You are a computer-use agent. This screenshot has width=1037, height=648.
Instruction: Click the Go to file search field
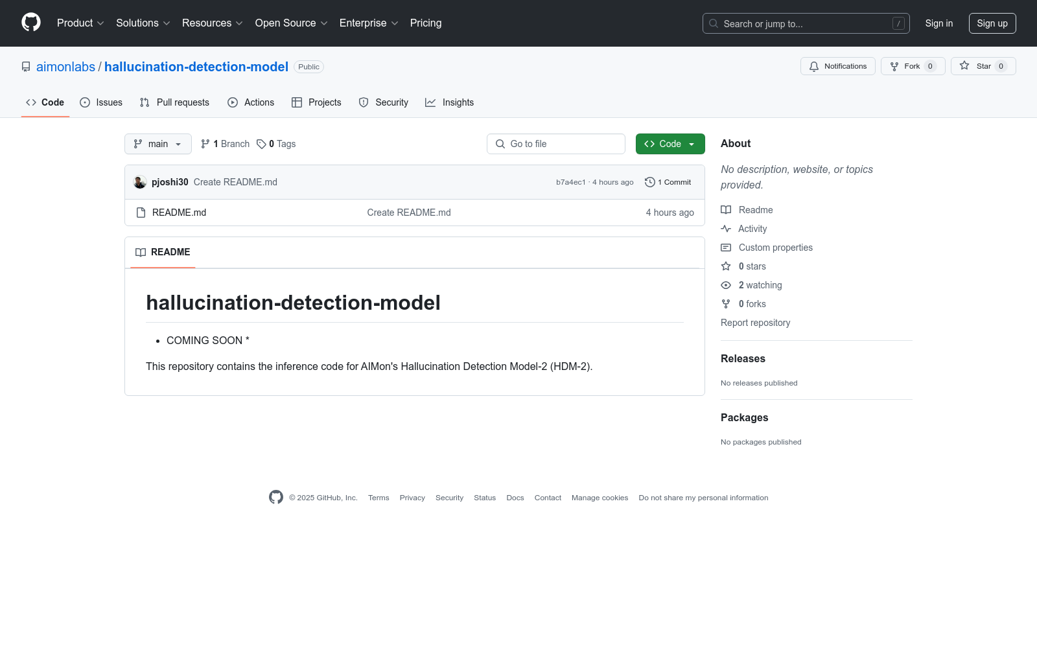click(556, 144)
